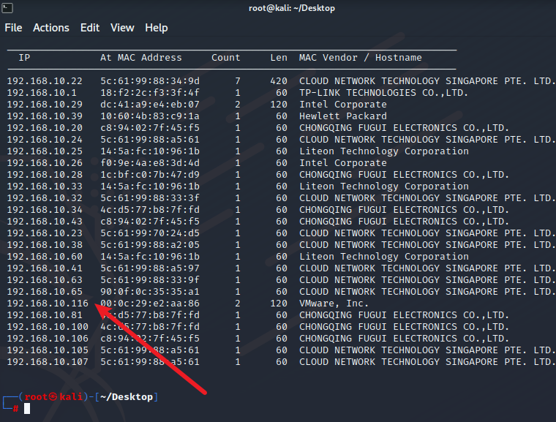
Task: Select MAC address 90:0f:0c:35:35:a1
Action: tap(150, 292)
